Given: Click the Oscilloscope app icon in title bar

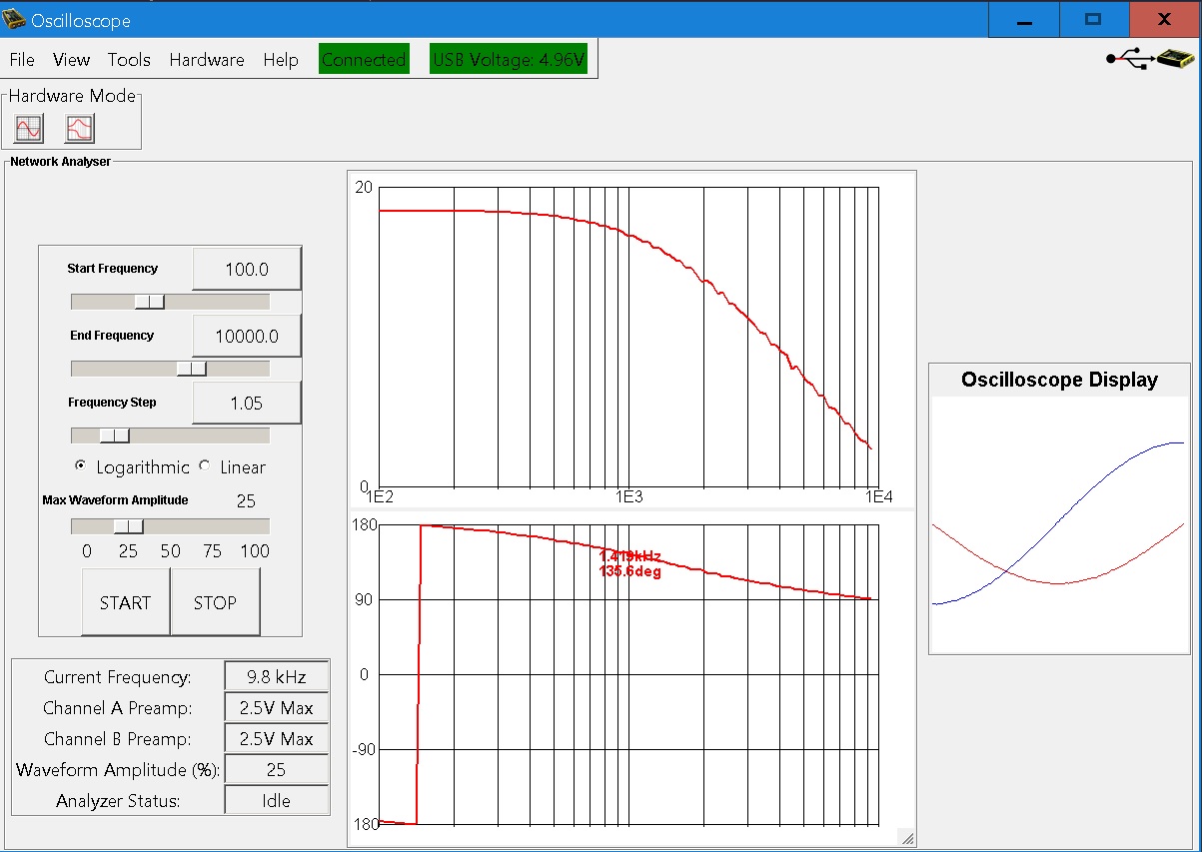Looking at the screenshot, I should point(15,19).
